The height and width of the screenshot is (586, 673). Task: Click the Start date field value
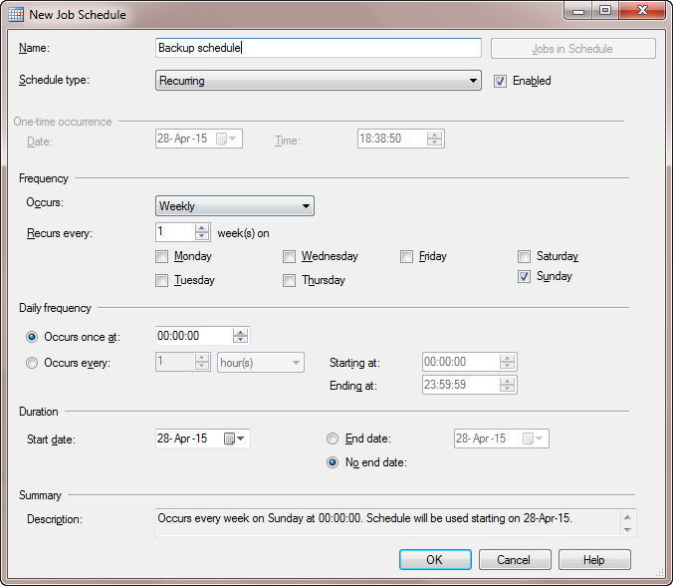point(182,439)
